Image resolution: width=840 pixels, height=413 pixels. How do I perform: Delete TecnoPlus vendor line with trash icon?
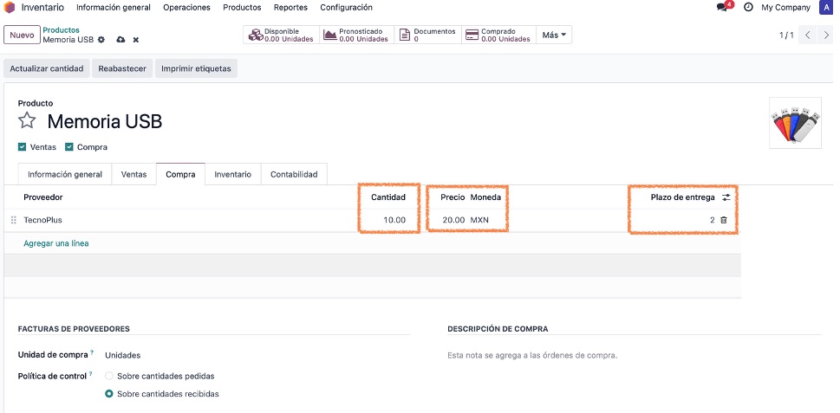[724, 220]
